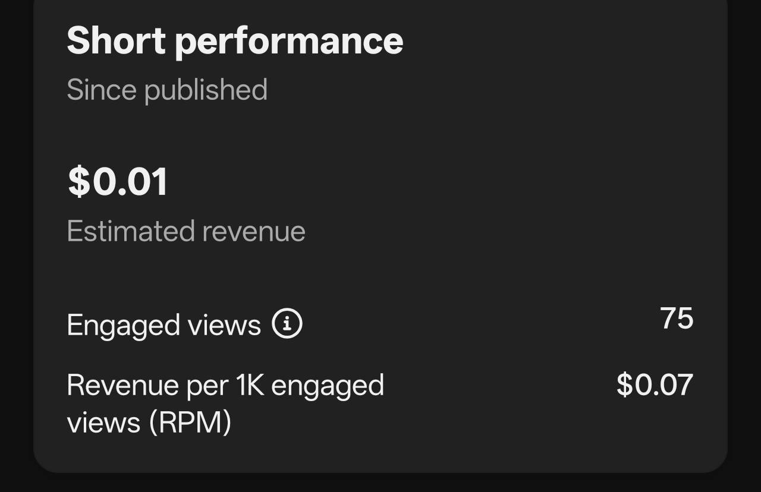Click the "Engaged views" label
This screenshot has width=761, height=492.
point(163,325)
